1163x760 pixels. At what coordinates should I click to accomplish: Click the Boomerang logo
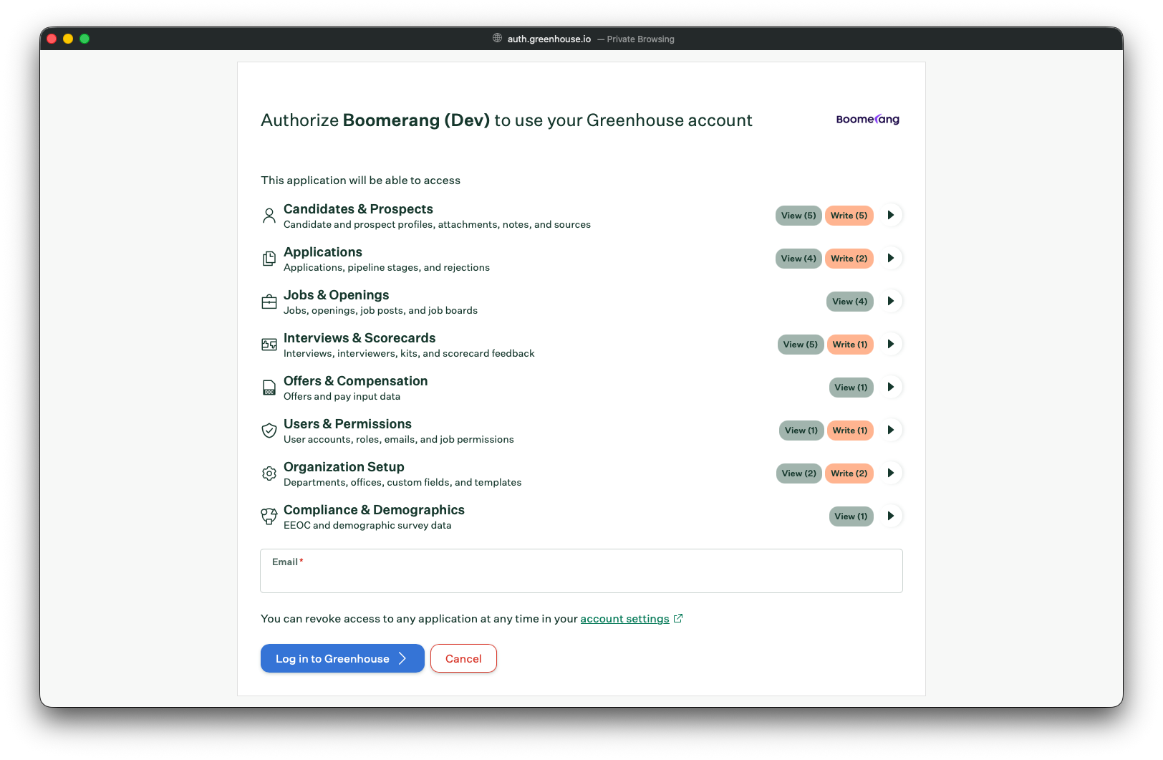[x=867, y=119]
